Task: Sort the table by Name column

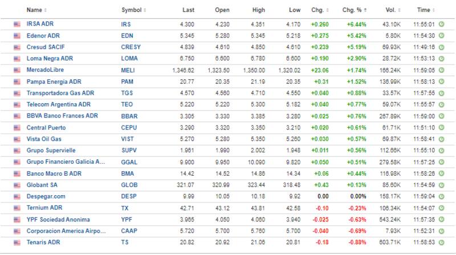Action: (36, 10)
